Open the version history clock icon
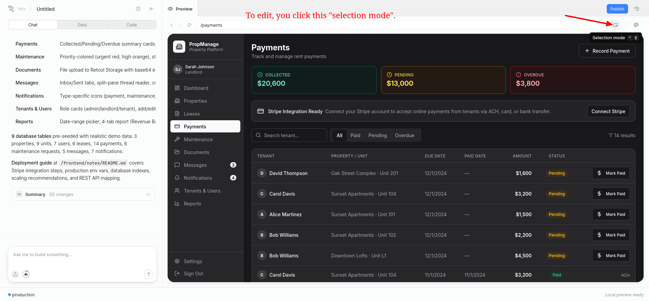The height and width of the screenshot is (301, 649). tap(636, 9)
